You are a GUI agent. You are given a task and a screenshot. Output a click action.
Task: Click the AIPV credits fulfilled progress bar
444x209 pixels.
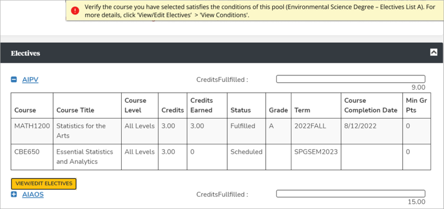point(350,79)
